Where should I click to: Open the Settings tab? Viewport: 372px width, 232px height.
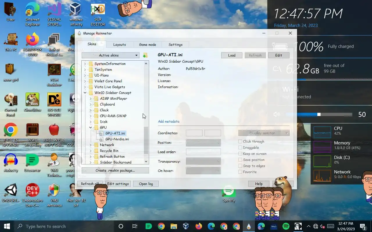click(x=176, y=45)
